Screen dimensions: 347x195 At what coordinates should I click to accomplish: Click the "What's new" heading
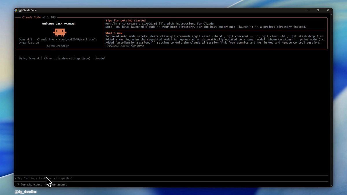114,33
